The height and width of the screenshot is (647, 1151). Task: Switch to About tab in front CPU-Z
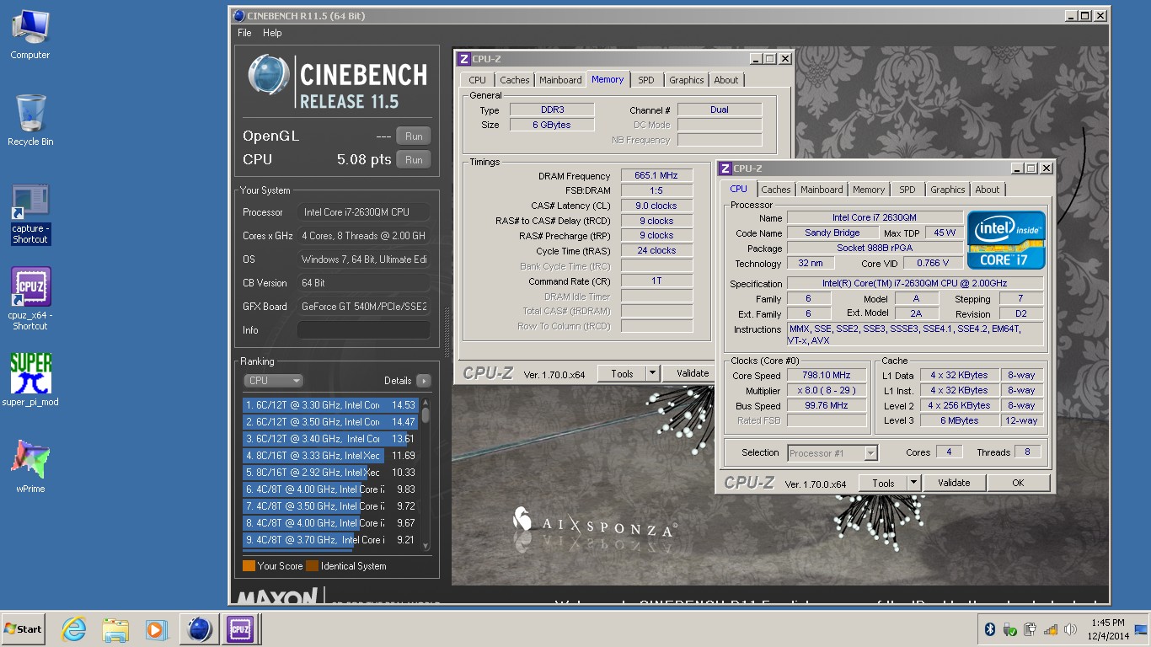(x=988, y=190)
